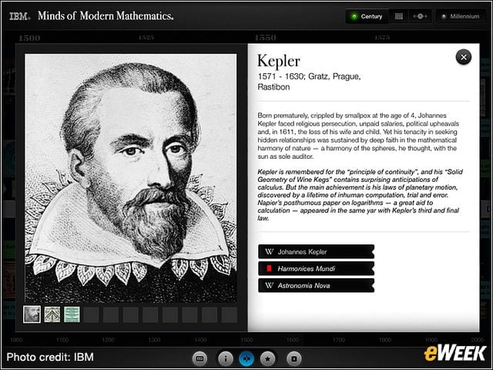The height and width of the screenshot is (370, 493).
Task: Select the grid layout icon in top bar
Action: coord(399,16)
